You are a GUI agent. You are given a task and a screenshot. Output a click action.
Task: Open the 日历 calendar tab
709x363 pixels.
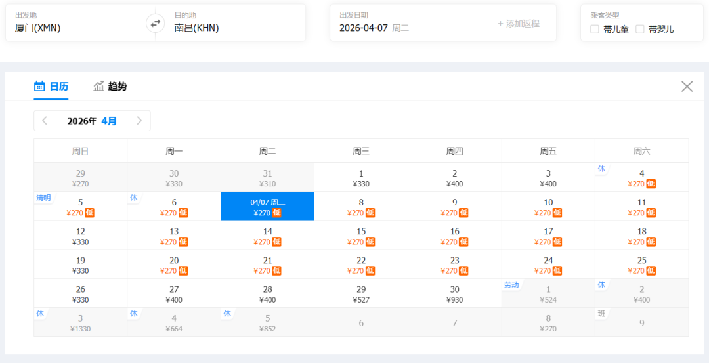(x=51, y=87)
